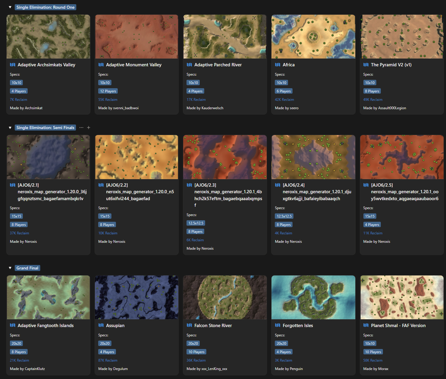This screenshot has height=379, width=446.
Task: Click 87K Reclaim on Assupian
Action: coord(108,360)
